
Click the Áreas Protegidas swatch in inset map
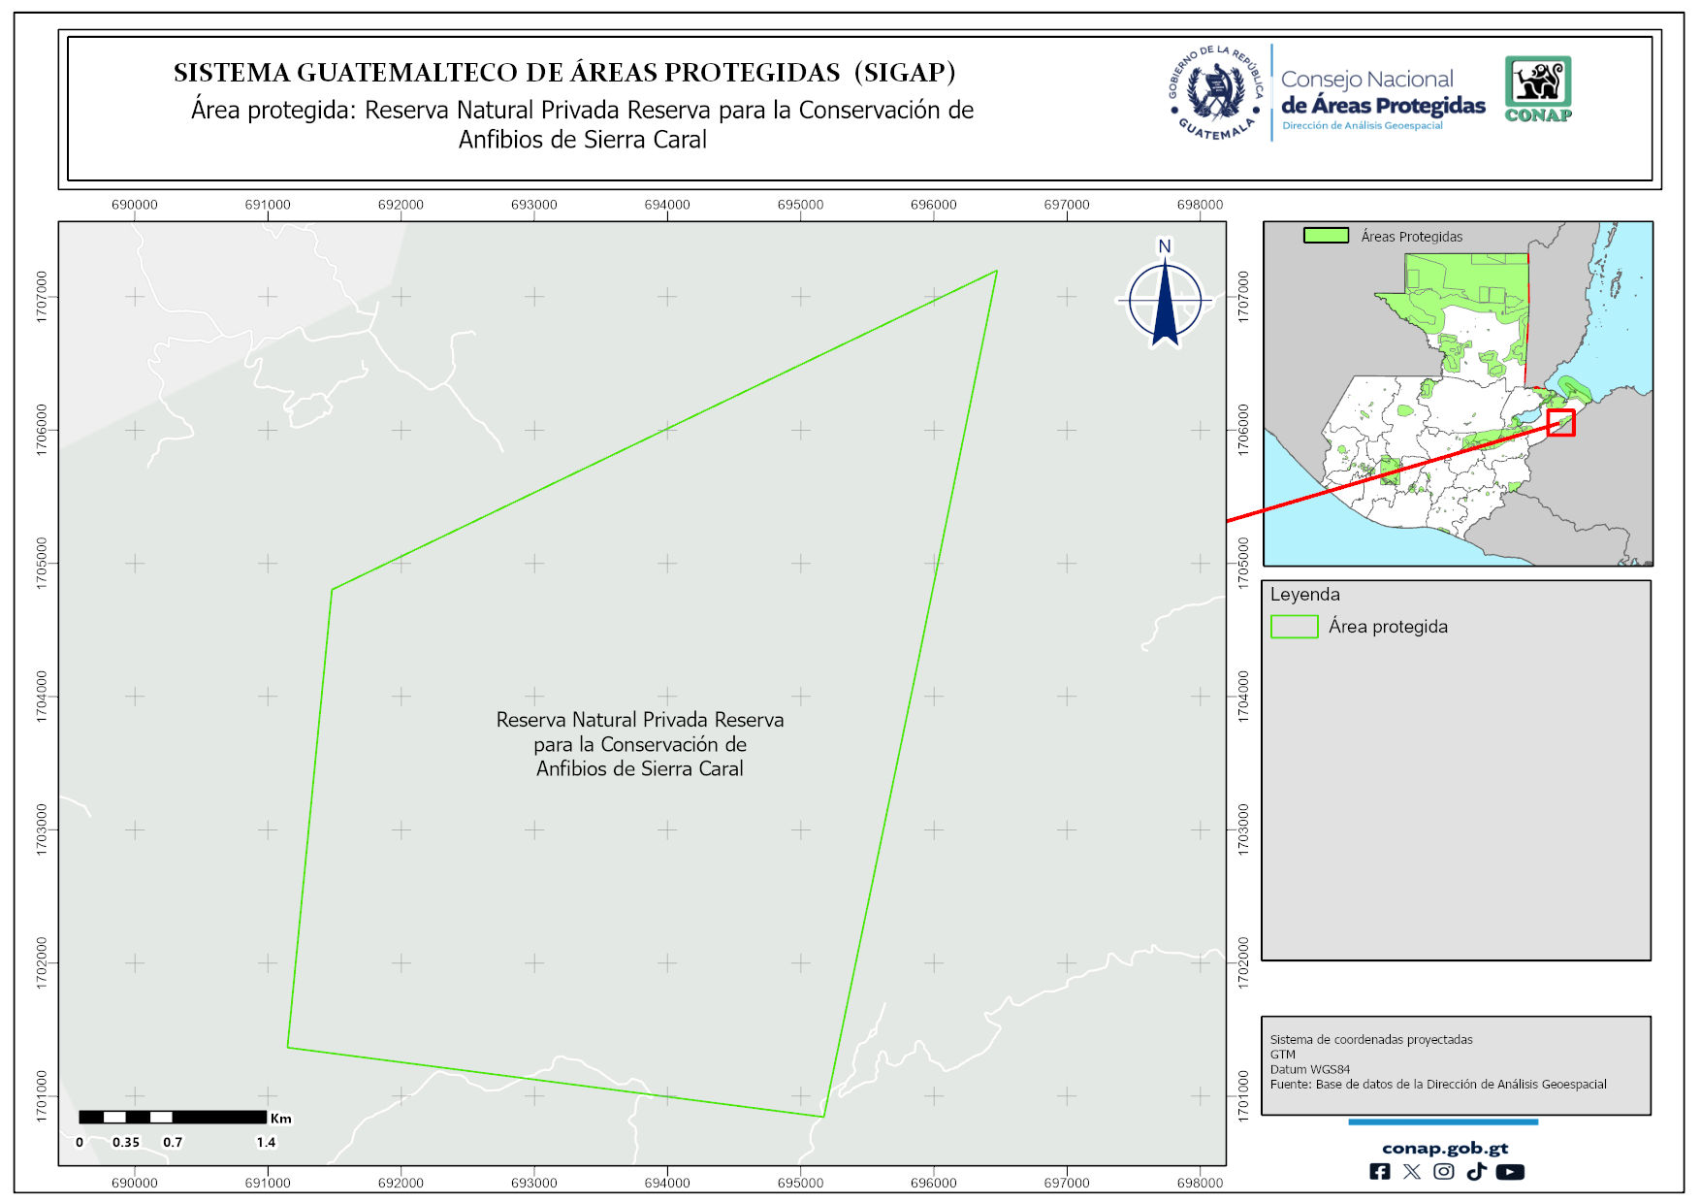[x=1326, y=236]
